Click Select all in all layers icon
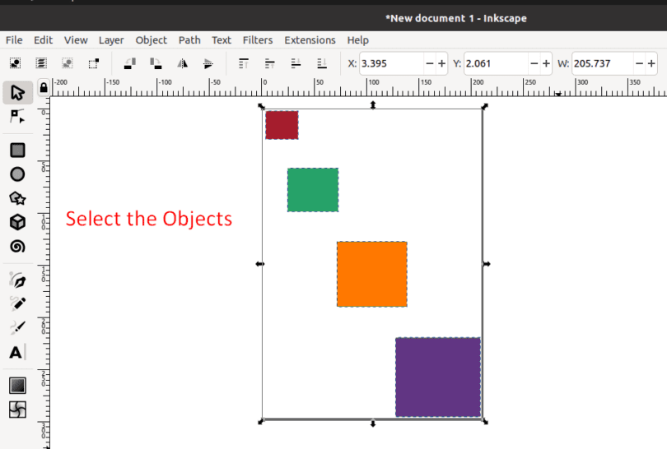The image size is (667, 449). 41,63
